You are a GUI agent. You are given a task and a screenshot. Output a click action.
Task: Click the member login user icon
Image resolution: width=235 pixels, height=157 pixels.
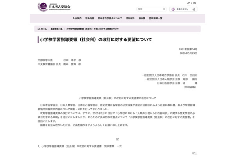(173, 9)
